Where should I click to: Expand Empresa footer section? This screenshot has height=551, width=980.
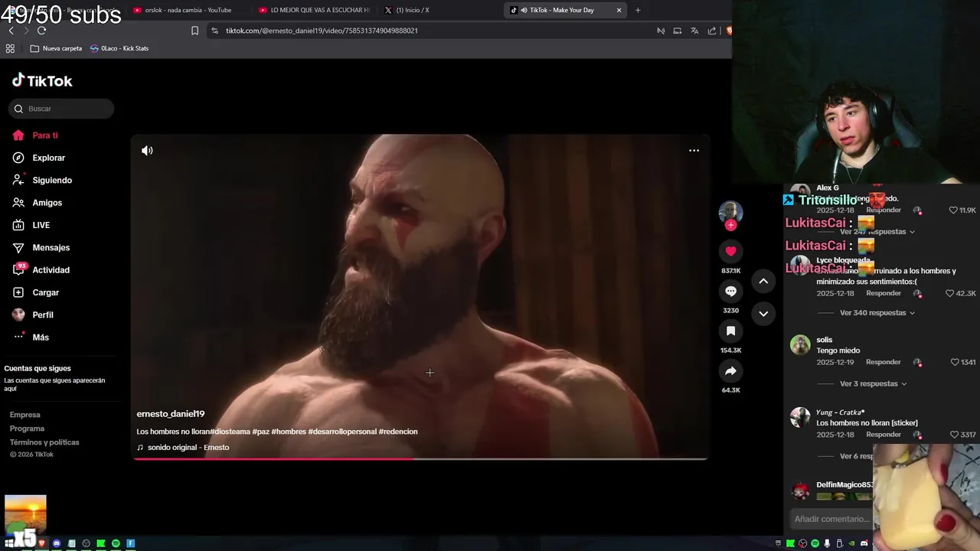(x=24, y=415)
